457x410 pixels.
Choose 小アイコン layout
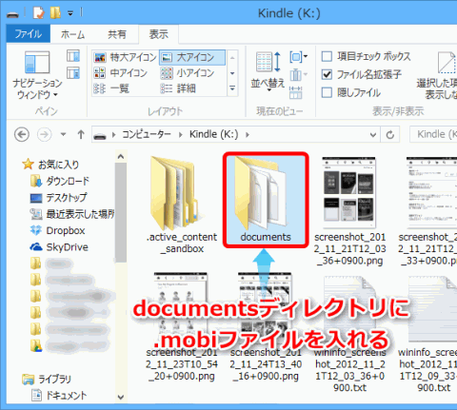click(x=188, y=73)
